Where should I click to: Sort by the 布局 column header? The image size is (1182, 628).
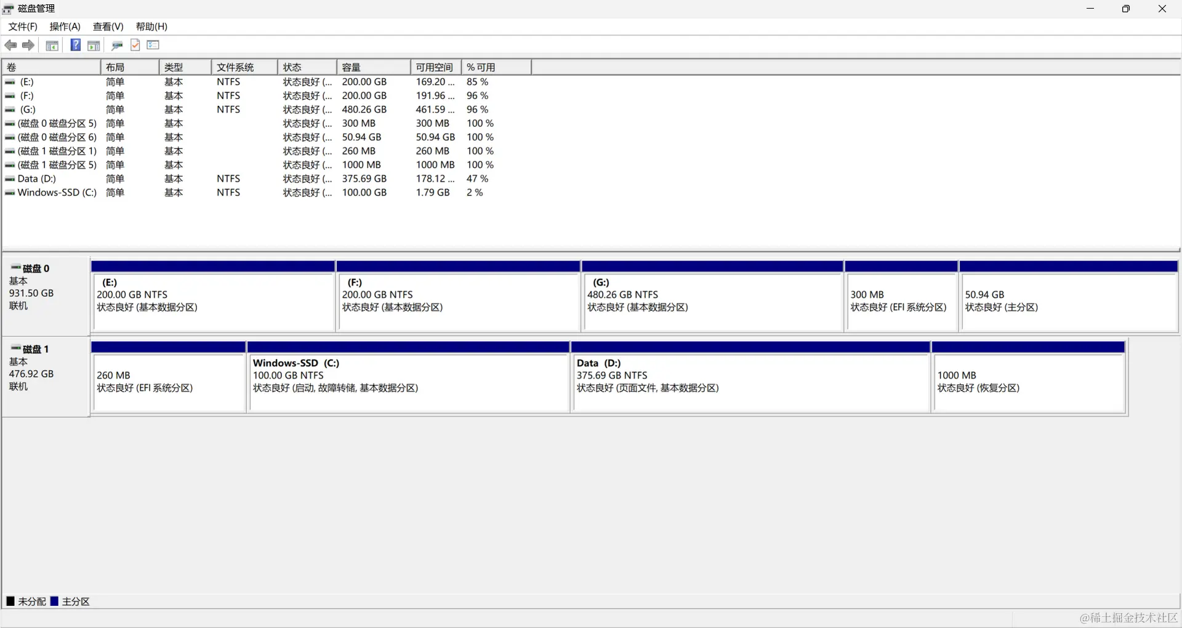(130, 67)
